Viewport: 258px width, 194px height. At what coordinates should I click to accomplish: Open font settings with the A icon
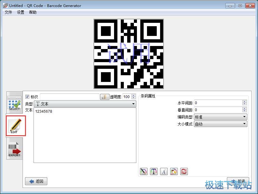point(164,171)
